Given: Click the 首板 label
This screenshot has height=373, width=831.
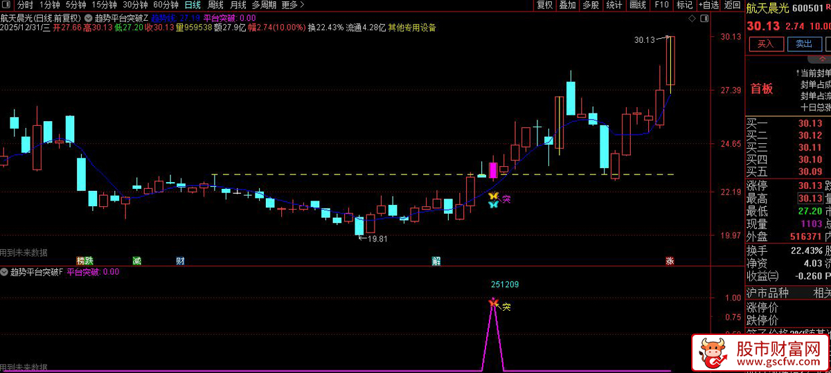Looking at the screenshot, I should (762, 89).
